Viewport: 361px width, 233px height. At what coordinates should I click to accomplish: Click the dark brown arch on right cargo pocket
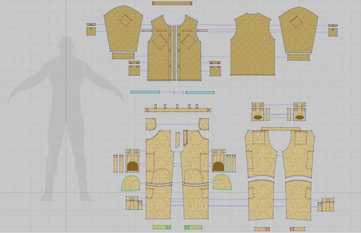(218, 166)
